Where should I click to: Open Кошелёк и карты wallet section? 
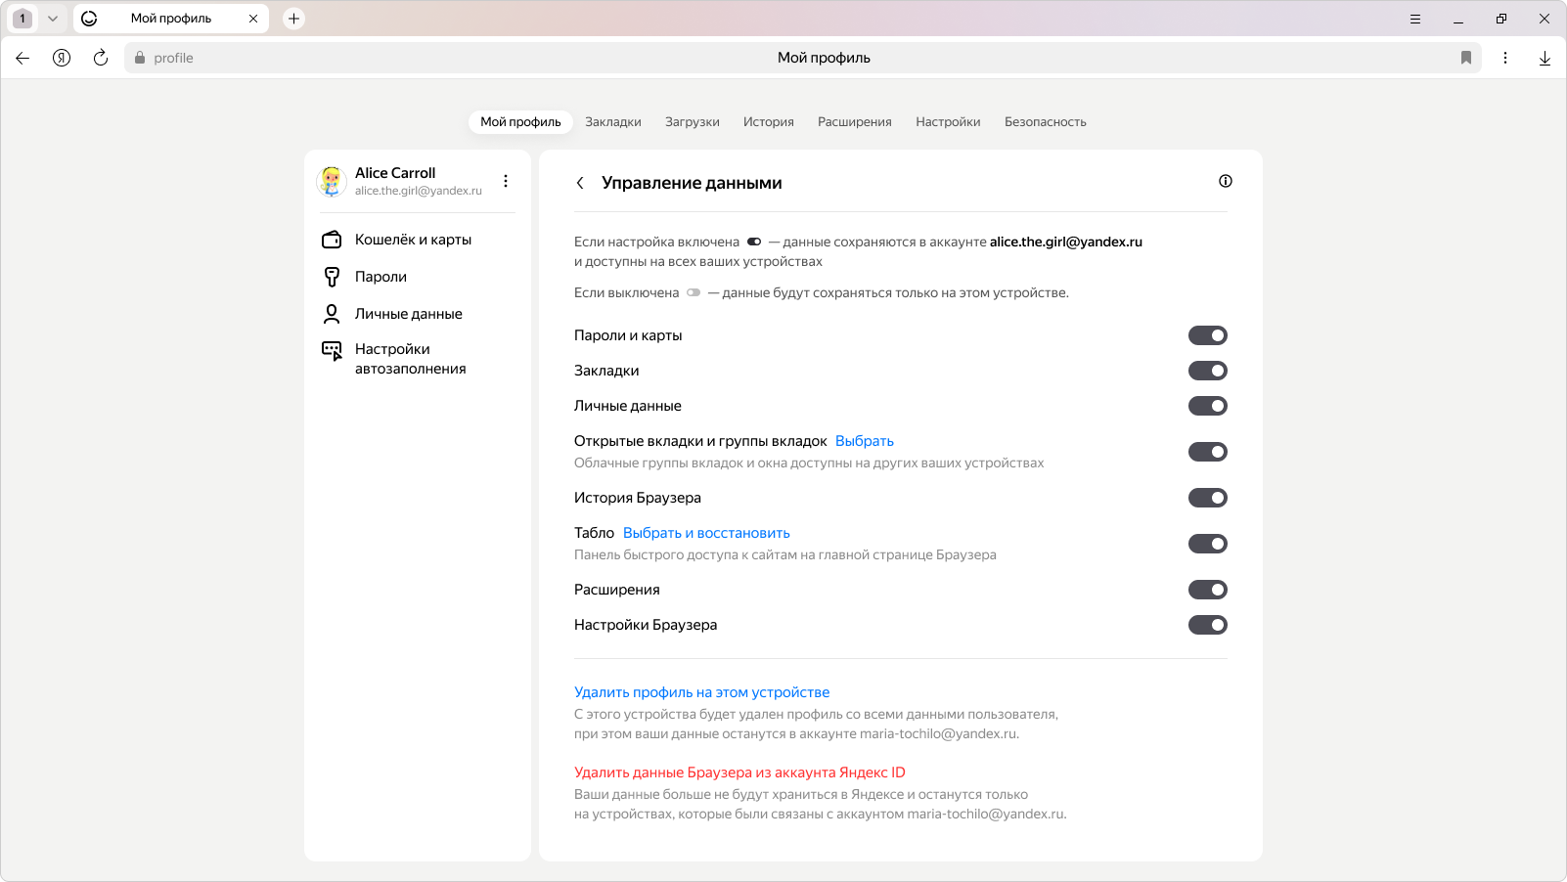coord(413,240)
